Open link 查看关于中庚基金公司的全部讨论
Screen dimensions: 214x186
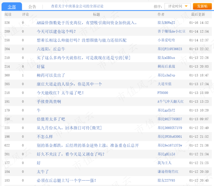coord(77,6)
